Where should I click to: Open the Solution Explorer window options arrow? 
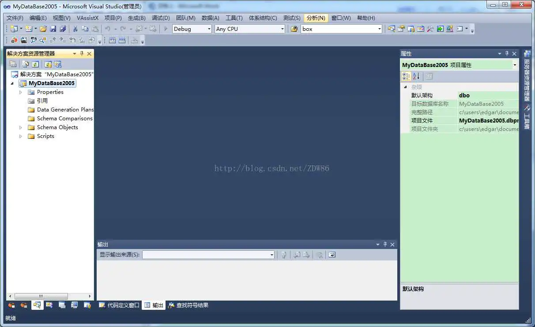click(x=74, y=54)
